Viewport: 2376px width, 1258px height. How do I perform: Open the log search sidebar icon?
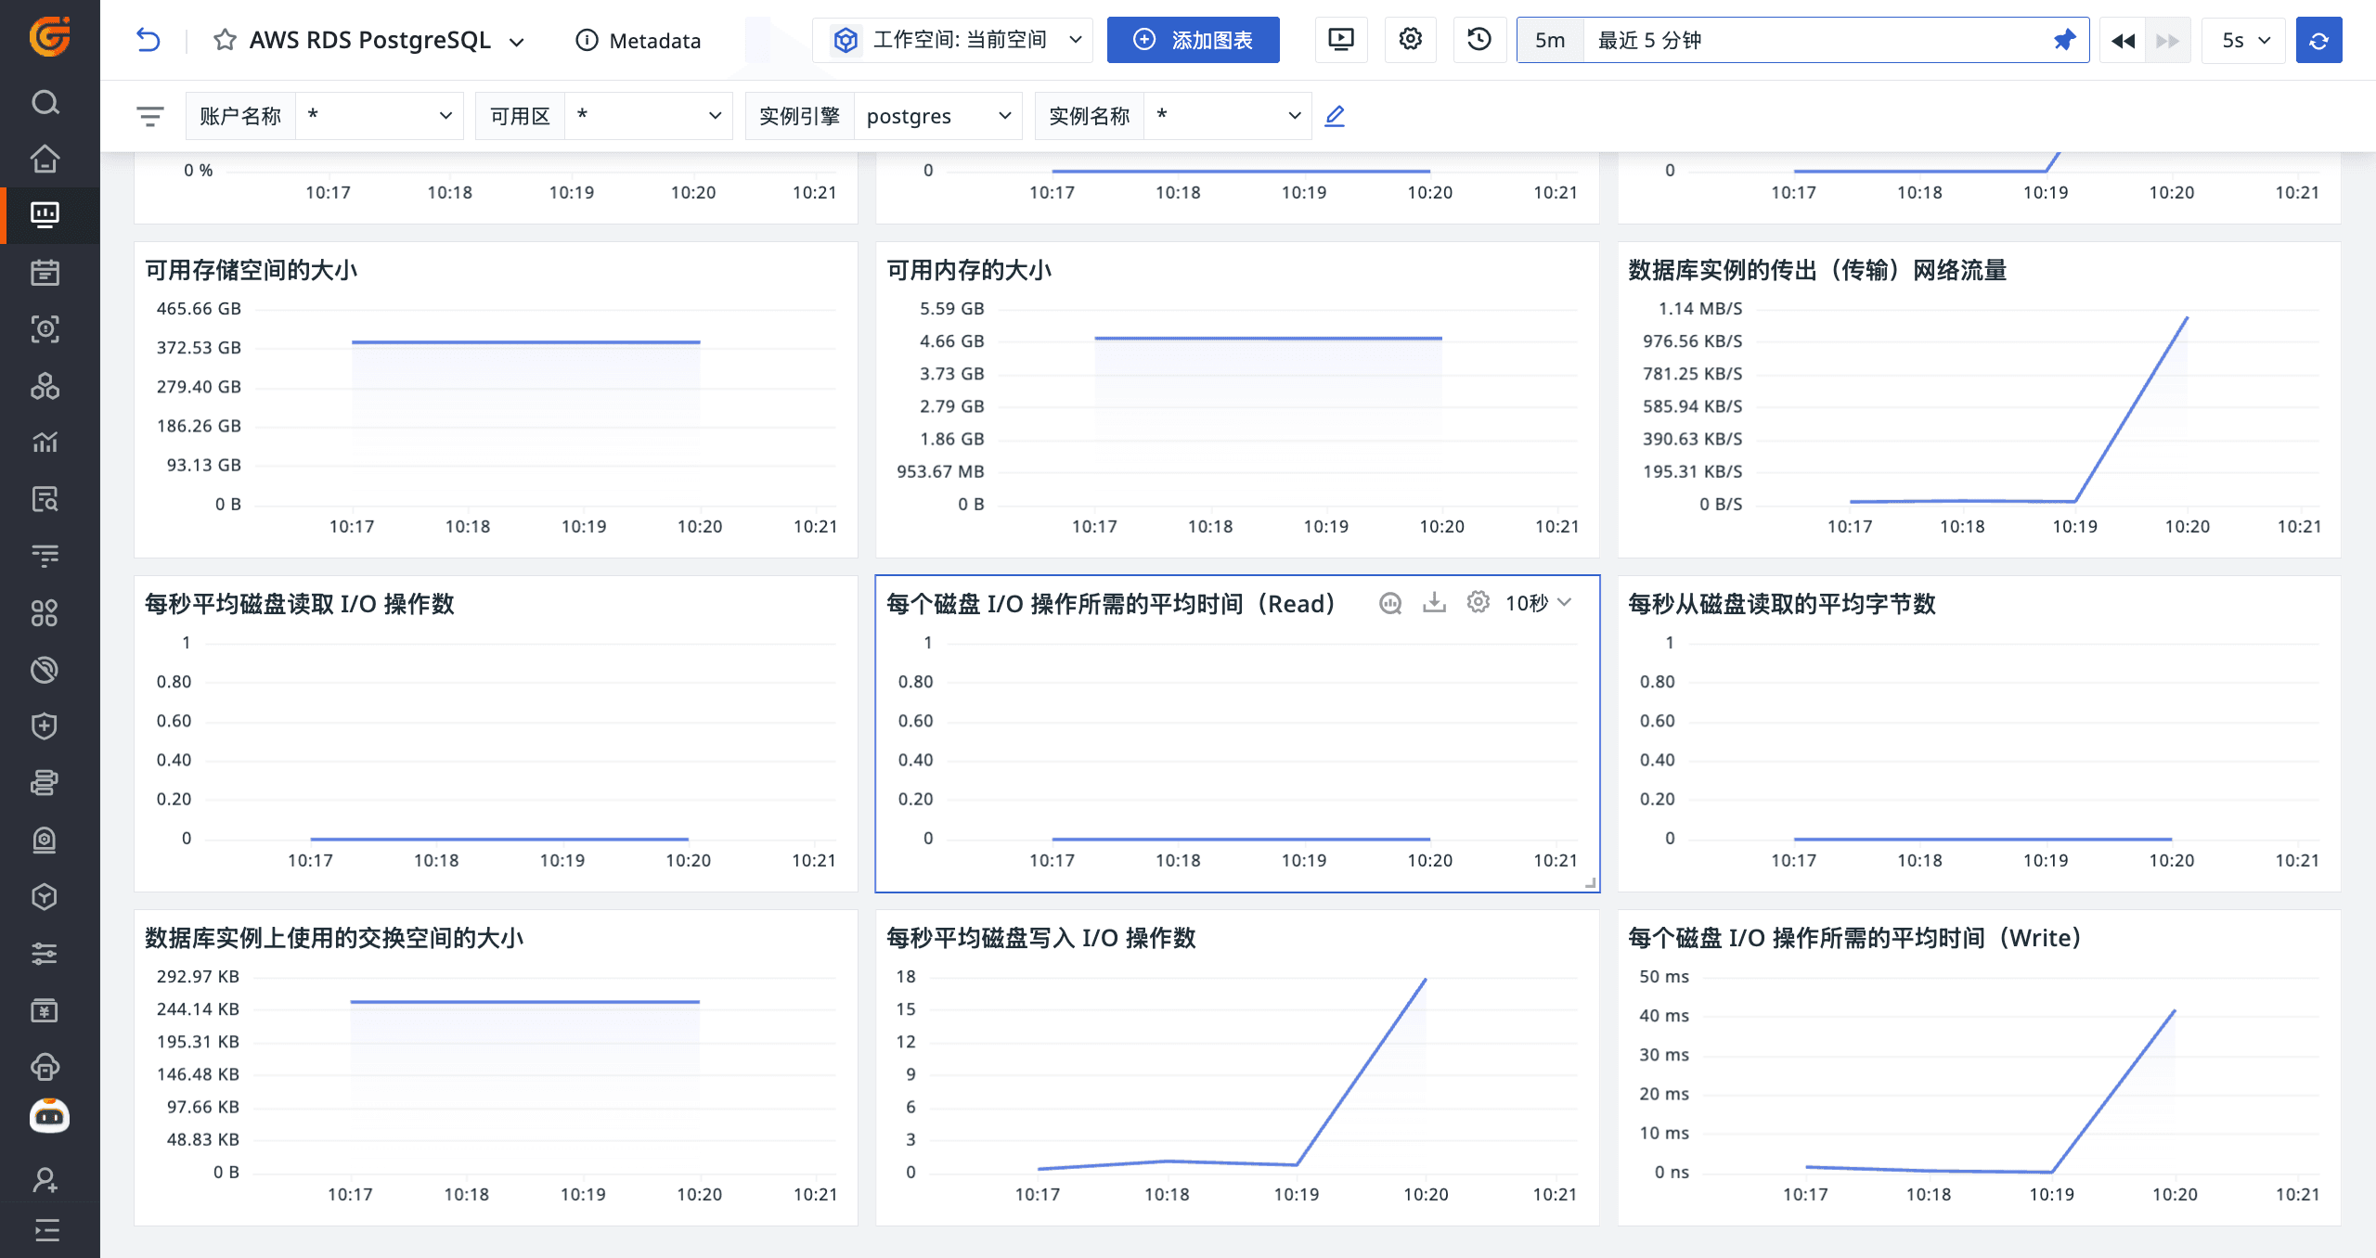pos(45,499)
